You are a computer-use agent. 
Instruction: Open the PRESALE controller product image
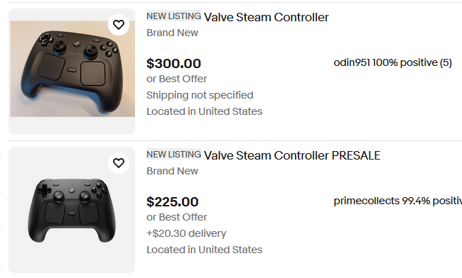click(x=72, y=210)
